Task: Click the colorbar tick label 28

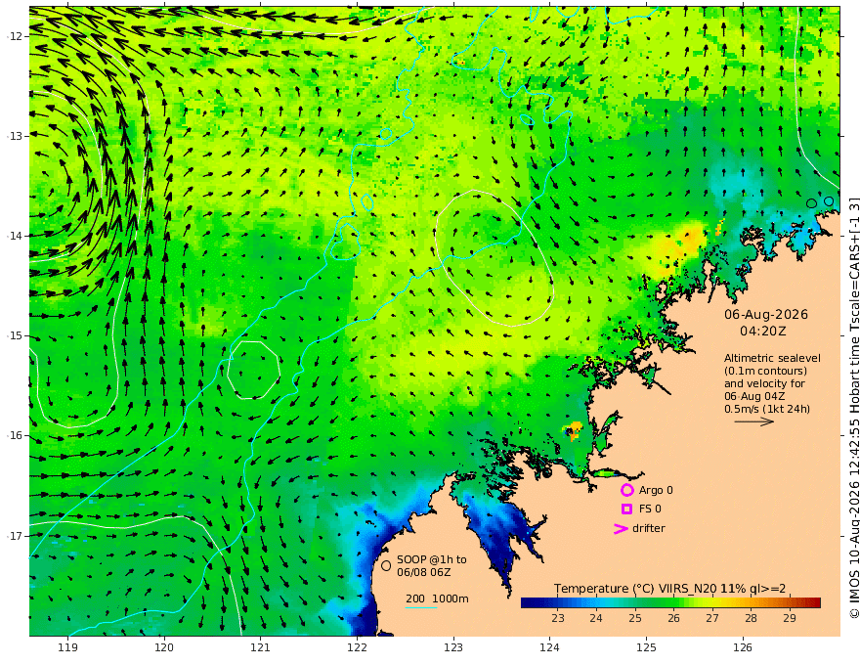Action: click(751, 618)
